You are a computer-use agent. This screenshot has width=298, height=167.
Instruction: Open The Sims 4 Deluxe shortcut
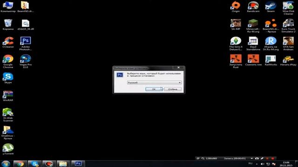236,44
